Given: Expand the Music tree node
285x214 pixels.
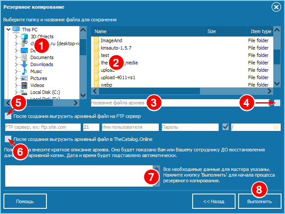Looking at the screenshot, I should click(x=16, y=71).
